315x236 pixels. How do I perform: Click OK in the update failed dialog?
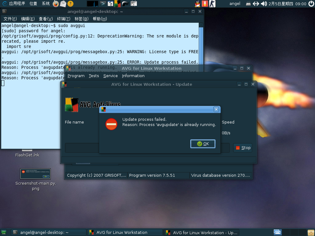[203, 144]
